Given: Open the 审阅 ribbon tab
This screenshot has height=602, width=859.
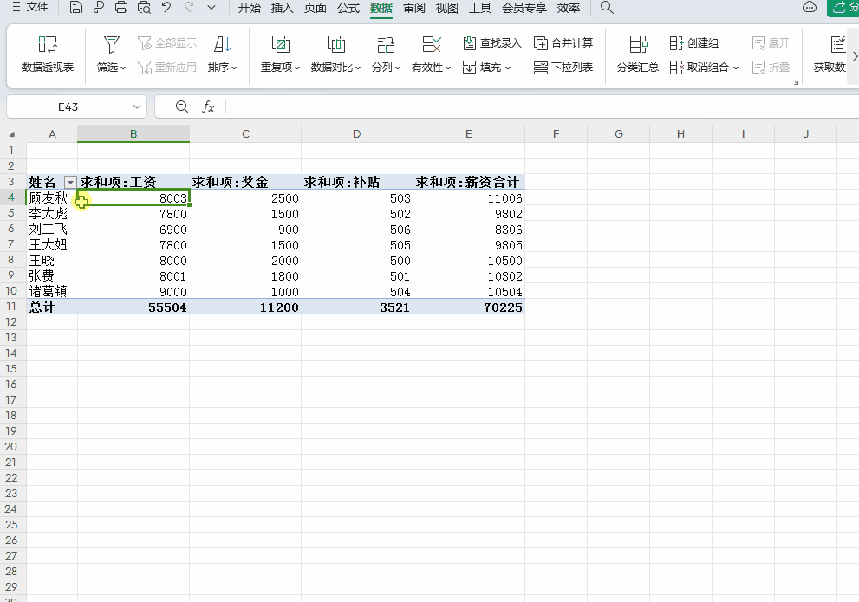Looking at the screenshot, I should tap(413, 9).
